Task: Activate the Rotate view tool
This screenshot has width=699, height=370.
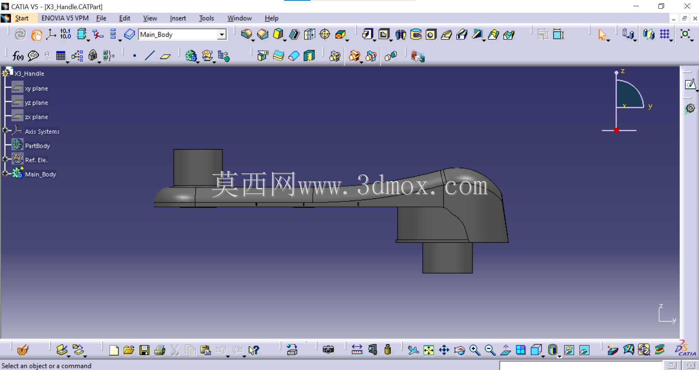Action: [x=459, y=350]
